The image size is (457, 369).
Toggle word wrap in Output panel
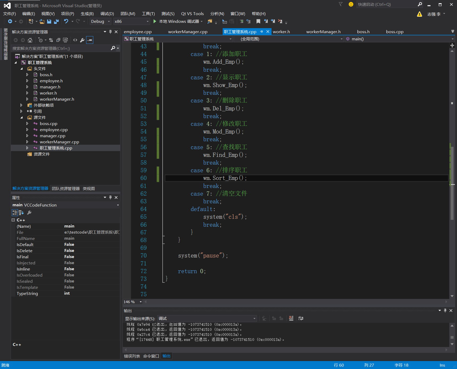[x=301, y=318]
